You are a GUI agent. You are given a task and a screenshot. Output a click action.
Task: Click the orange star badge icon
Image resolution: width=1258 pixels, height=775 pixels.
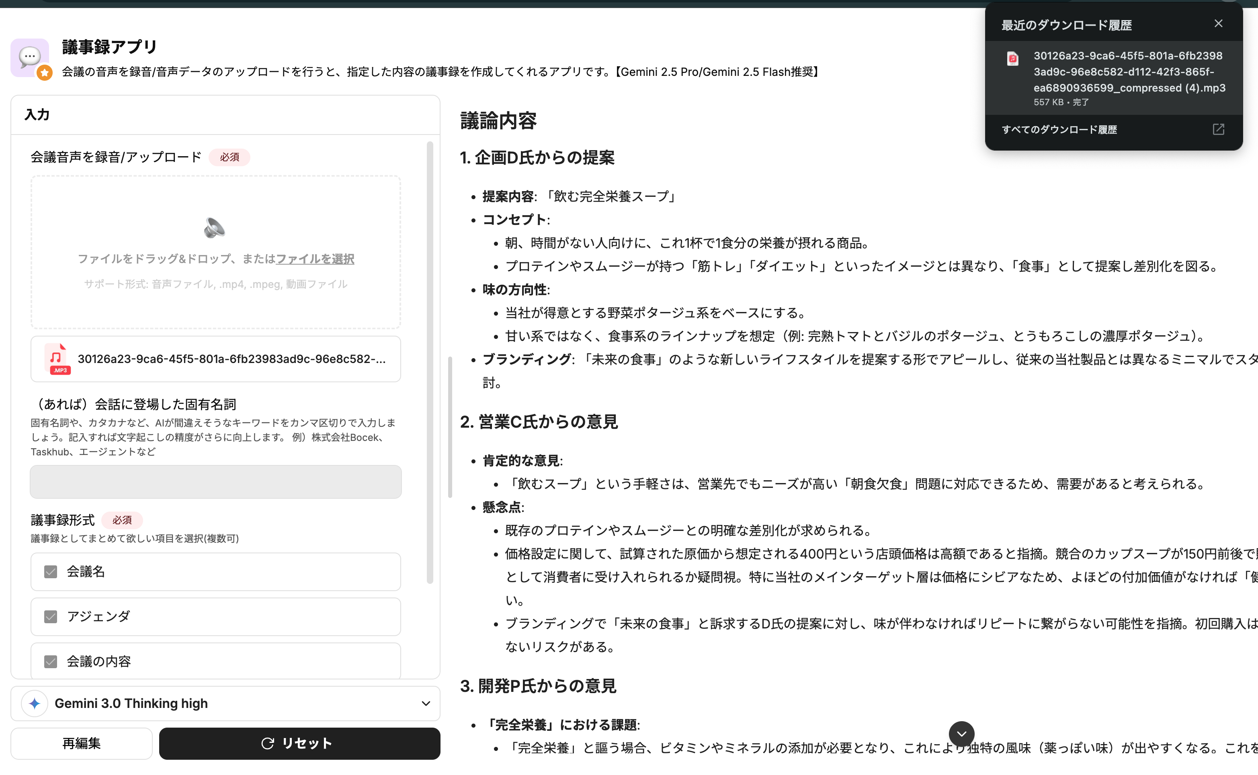pyautogui.click(x=45, y=73)
